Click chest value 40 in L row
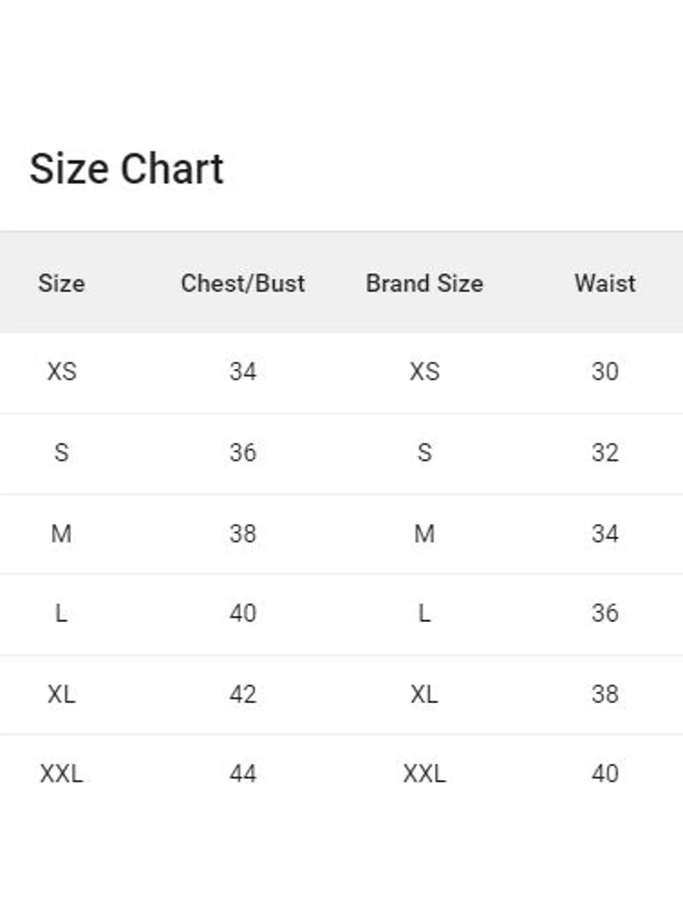This screenshot has height=911, width=683. (243, 614)
